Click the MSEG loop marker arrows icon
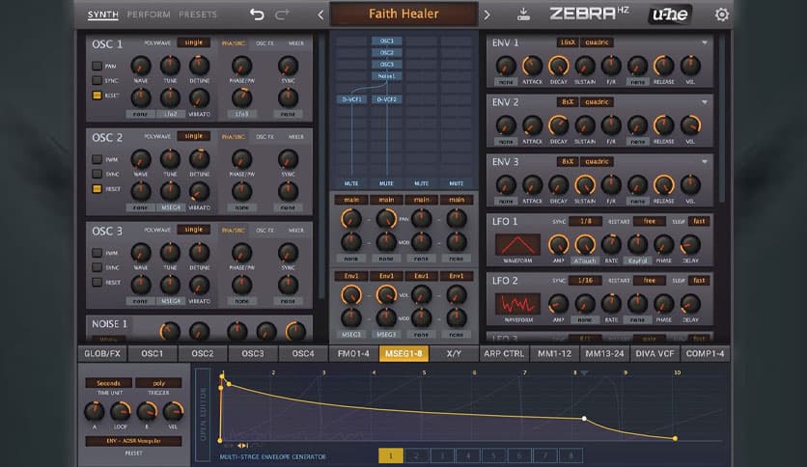Viewport: 807px width, 467px height. pos(242,446)
